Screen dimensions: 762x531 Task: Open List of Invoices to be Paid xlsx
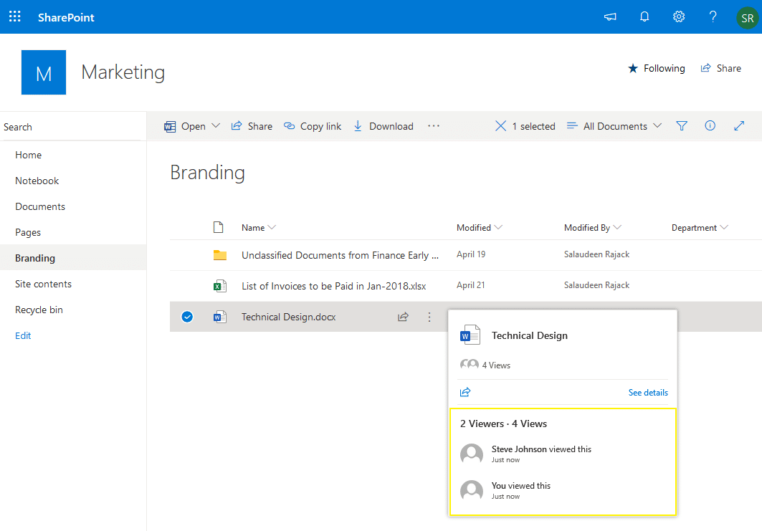[333, 286]
